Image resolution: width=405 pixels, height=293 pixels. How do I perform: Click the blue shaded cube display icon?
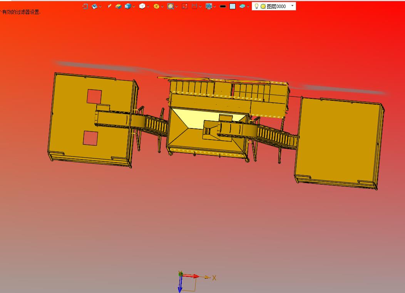(128, 7)
